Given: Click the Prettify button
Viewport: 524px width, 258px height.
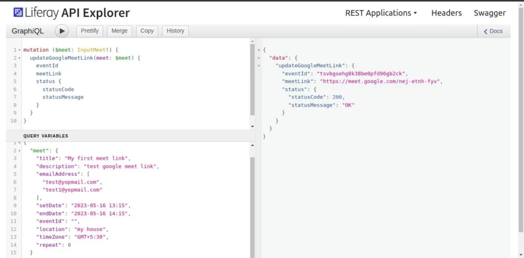Looking at the screenshot, I should pyautogui.click(x=90, y=31).
